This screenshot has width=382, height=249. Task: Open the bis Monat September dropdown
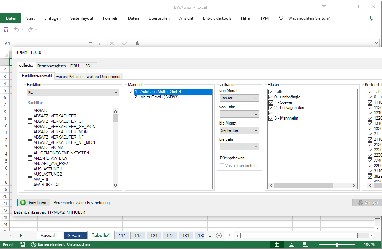click(239, 130)
